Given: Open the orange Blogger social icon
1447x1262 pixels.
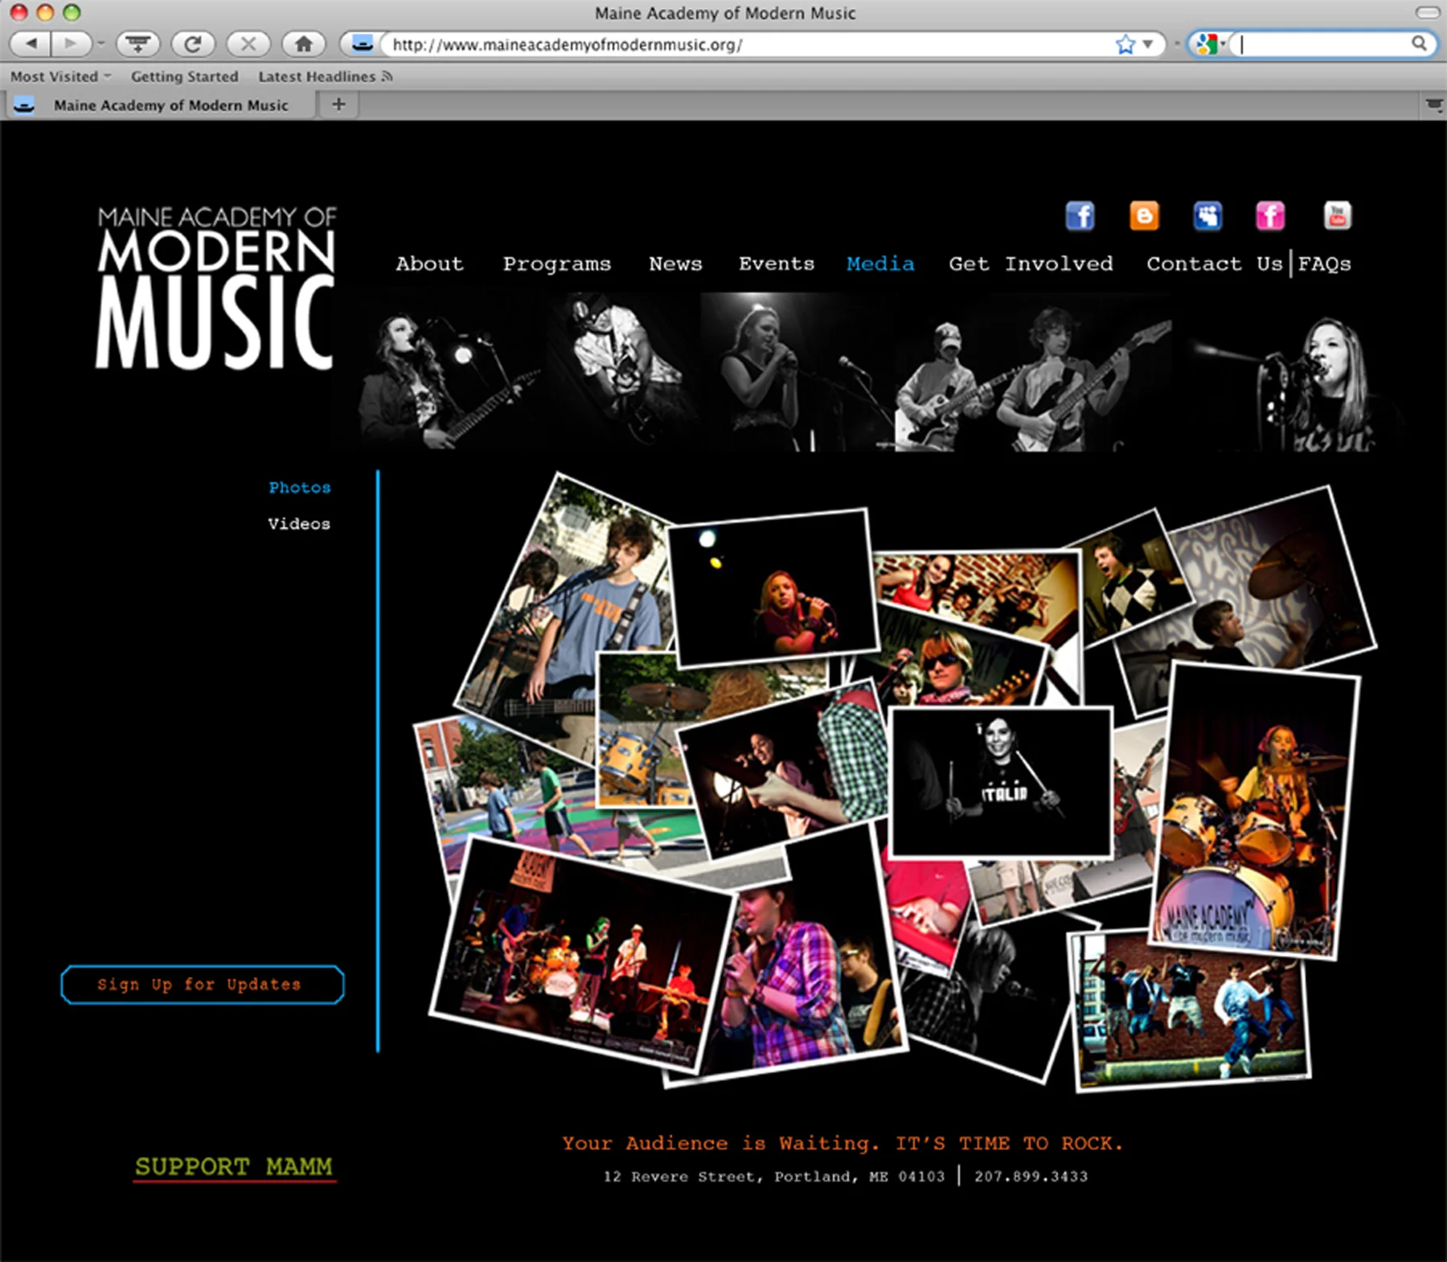Looking at the screenshot, I should point(1144,215).
